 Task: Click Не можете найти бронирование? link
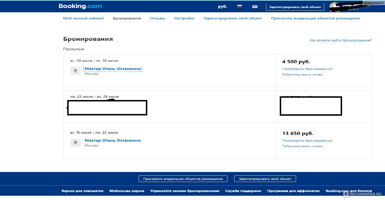point(341,40)
